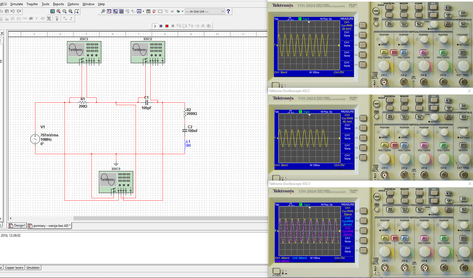Expand the Grapher dropdown arrow
473x278 pixels.
coord(144,11)
